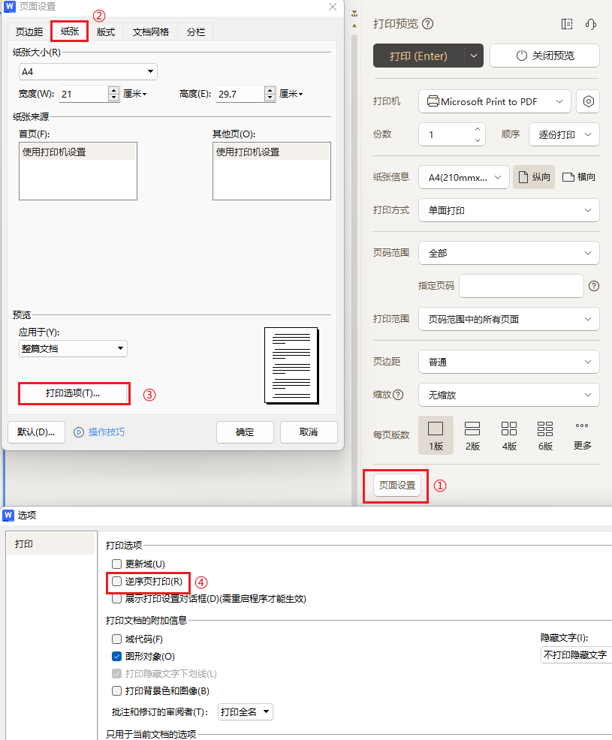Screen dimensions: 612x740
Task: Click 关闭预览 button
Action: tap(544, 56)
